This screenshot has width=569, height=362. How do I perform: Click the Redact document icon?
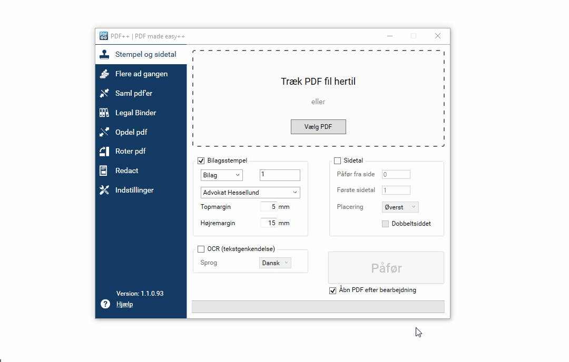pos(104,170)
